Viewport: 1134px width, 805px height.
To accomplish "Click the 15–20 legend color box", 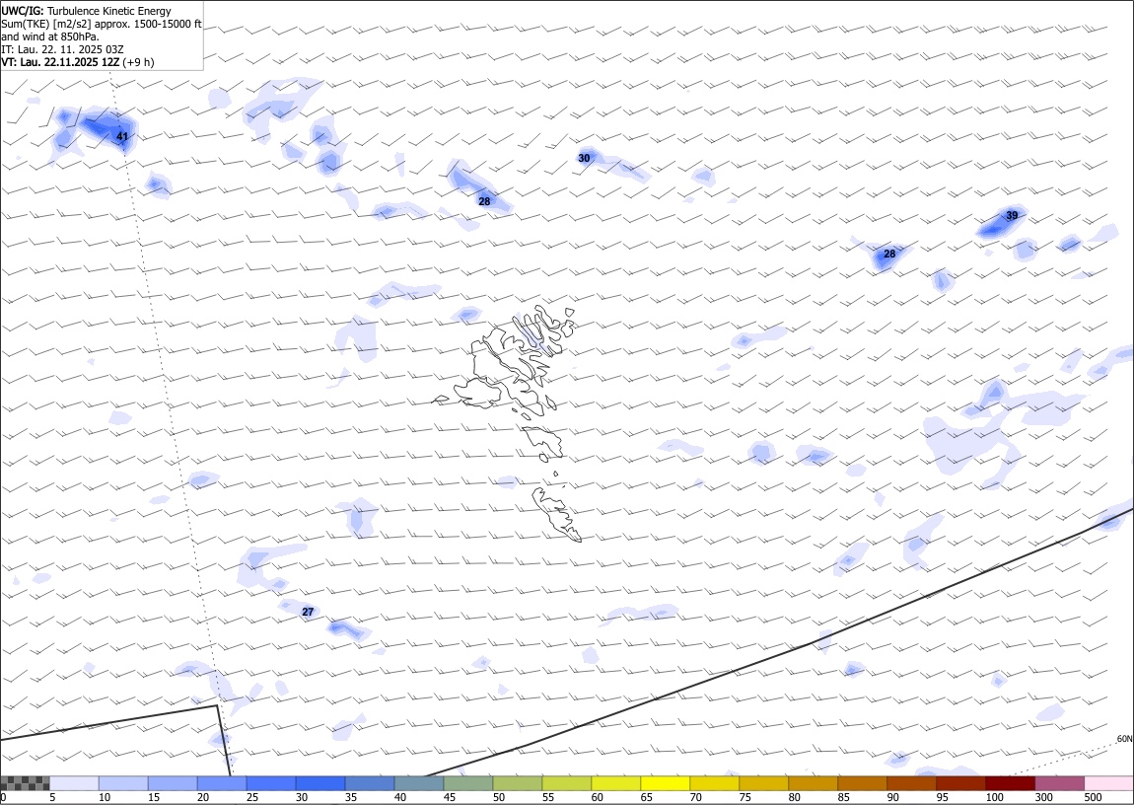I will (173, 783).
